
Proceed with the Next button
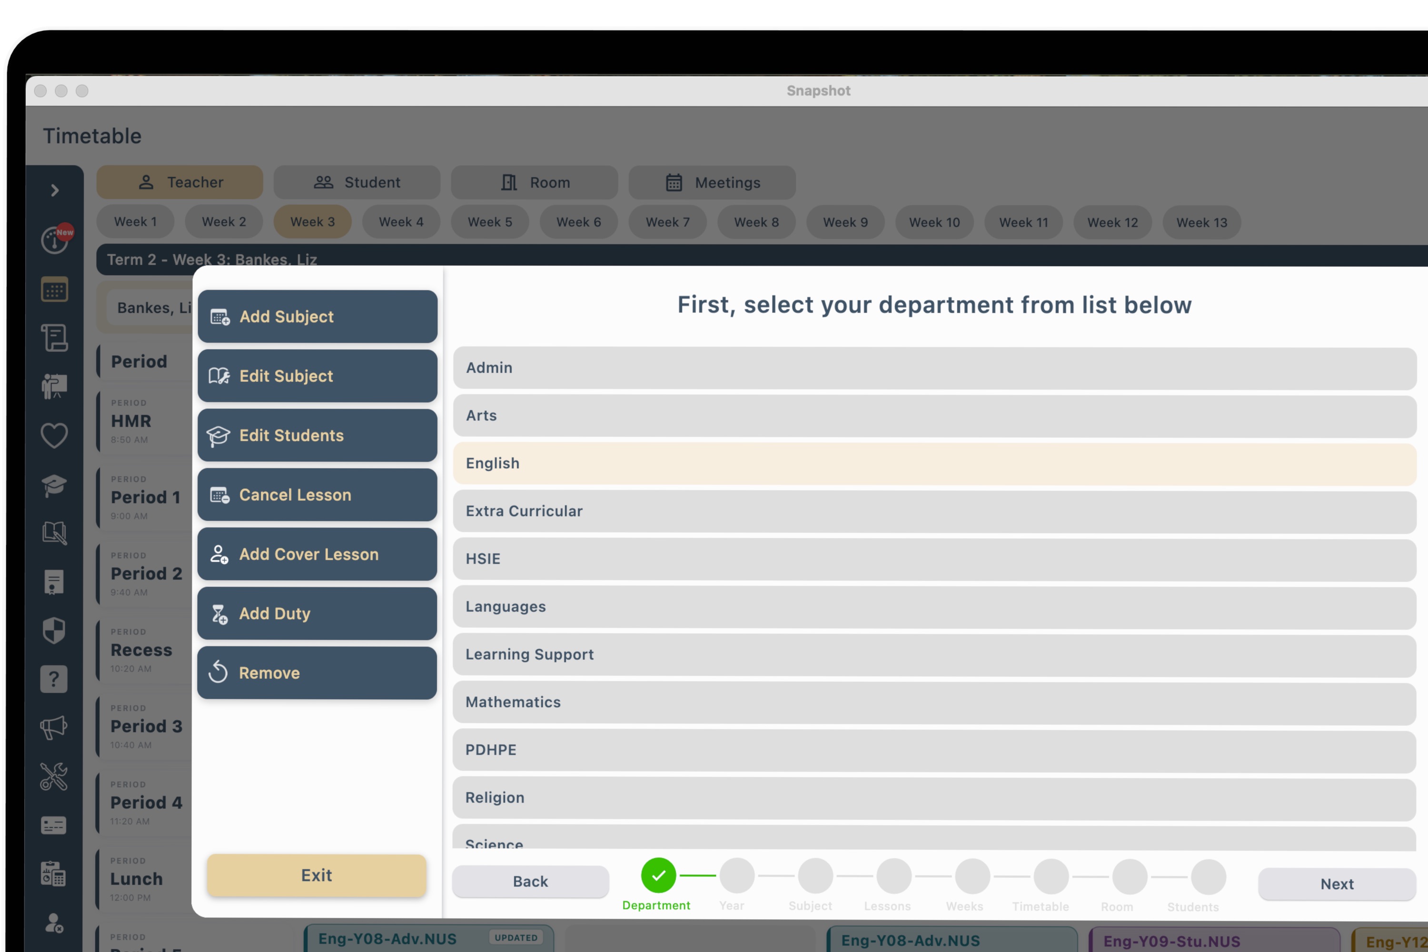pos(1337,884)
